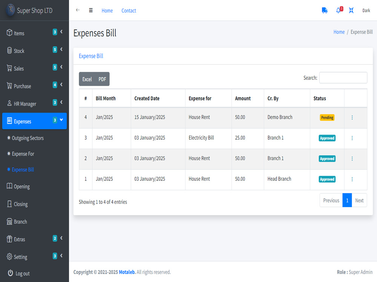Image resolution: width=377 pixels, height=282 pixels.
Task: Click Home in the breadcrumb
Action: tap(339, 32)
